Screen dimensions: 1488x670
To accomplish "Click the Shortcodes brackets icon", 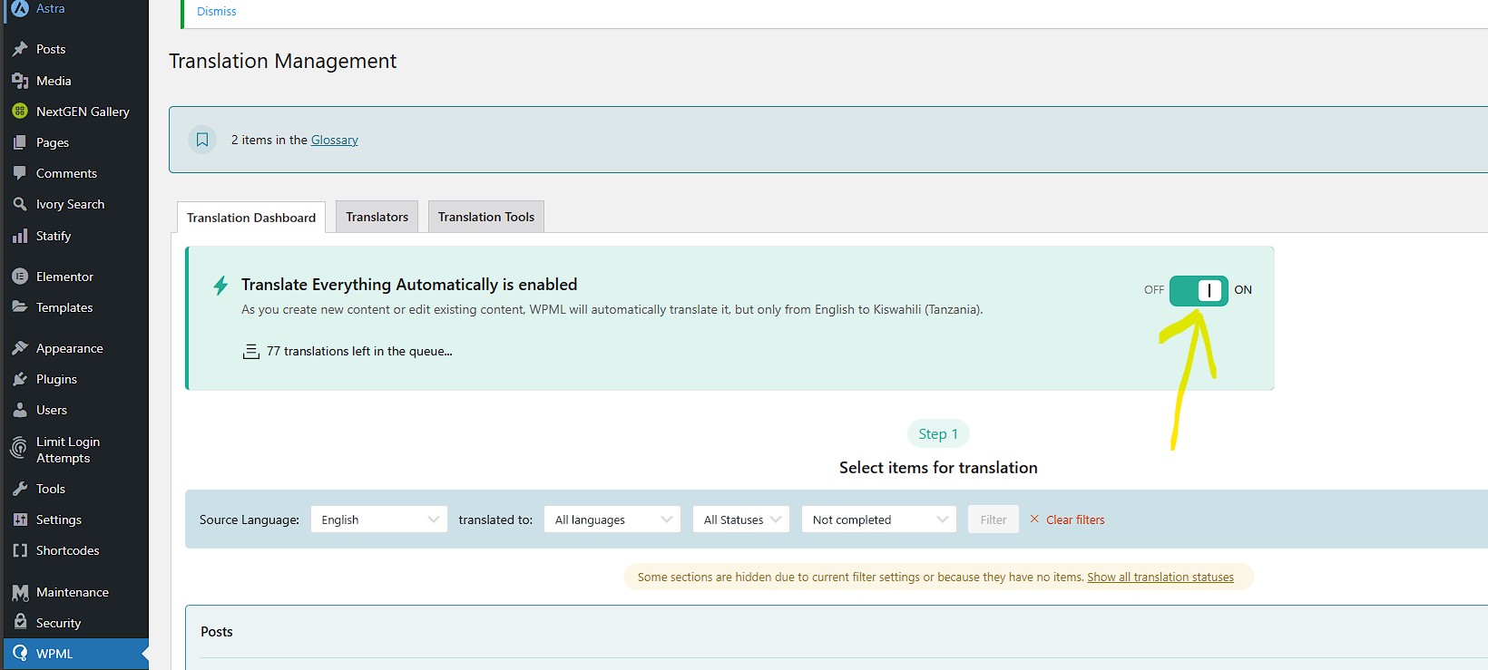I will pyautogui.click(x=20, y=550).
